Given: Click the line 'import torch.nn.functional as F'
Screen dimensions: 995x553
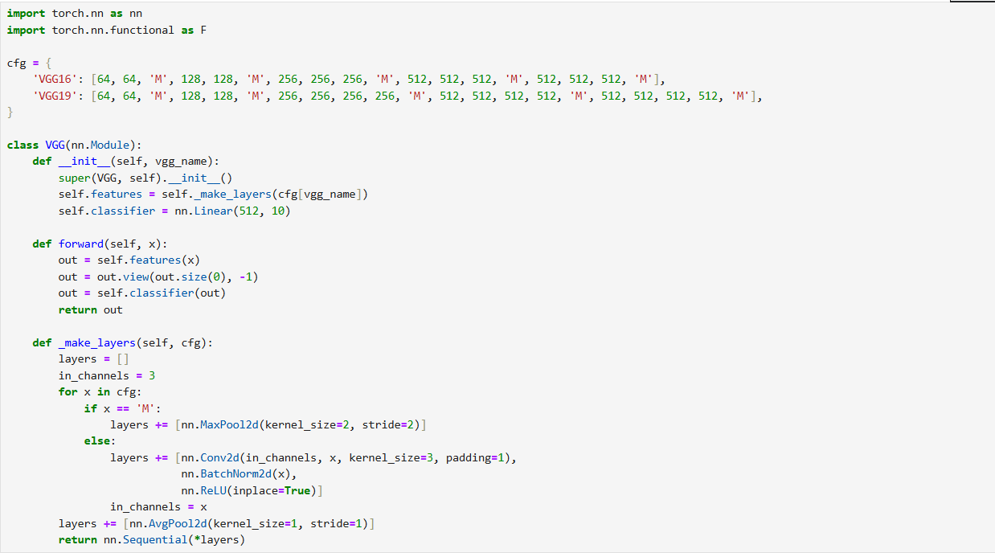Looking at the screenshot, I should 107,30.
